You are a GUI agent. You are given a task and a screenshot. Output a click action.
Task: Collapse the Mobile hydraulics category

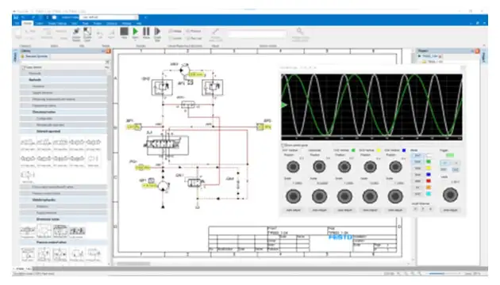click(x=63, y=199)
